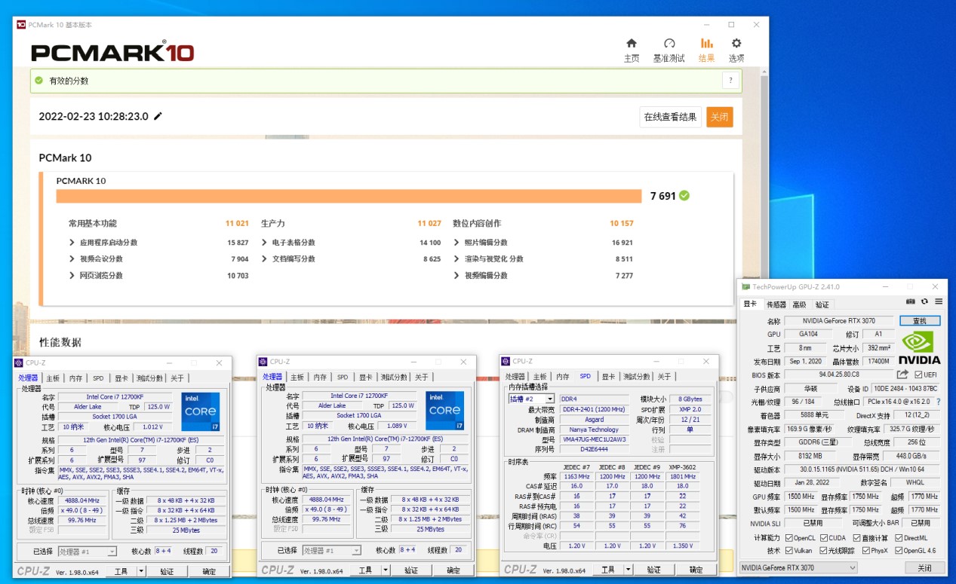The width and height of the screenshot is (956, 584).
Task: Expand the 文档编写分数 row chevron
Action: [x=264, y=259]
